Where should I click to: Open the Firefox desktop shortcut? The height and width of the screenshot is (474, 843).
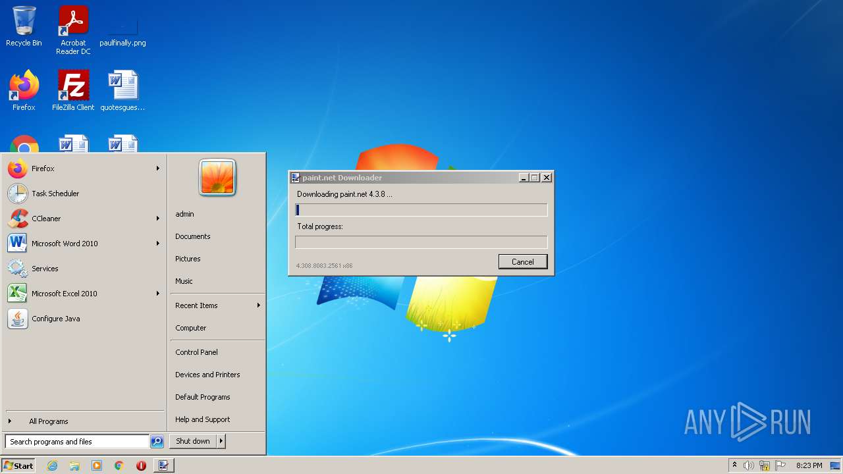coord(24,91)
